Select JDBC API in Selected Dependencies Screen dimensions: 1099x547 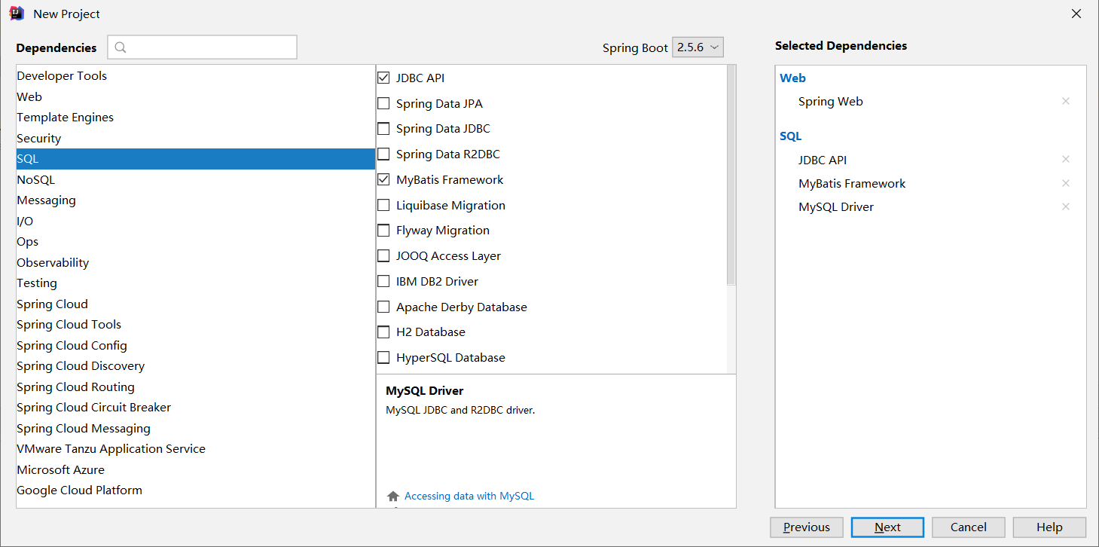[x=823, y=160]
